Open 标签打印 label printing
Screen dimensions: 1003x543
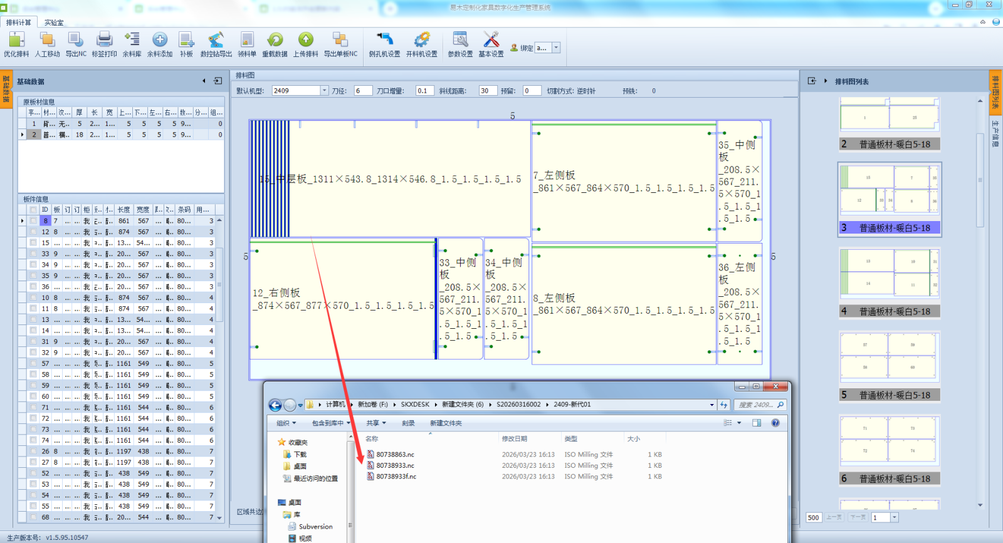[x=104, y=44]
